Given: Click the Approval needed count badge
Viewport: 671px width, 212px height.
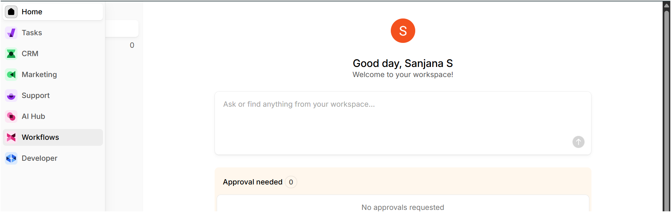Looking at the screenshot, I should 291,182.
